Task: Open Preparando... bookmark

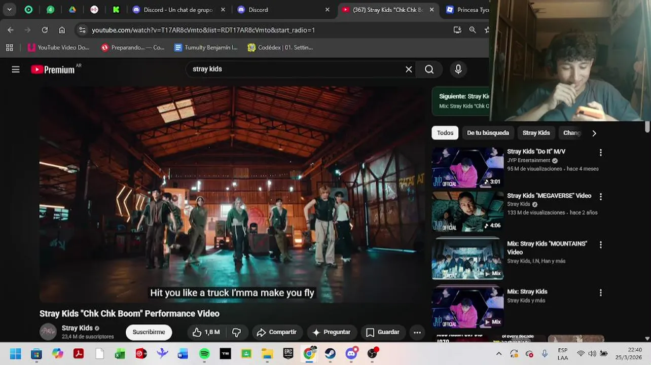Action: (x=133, y=48)
